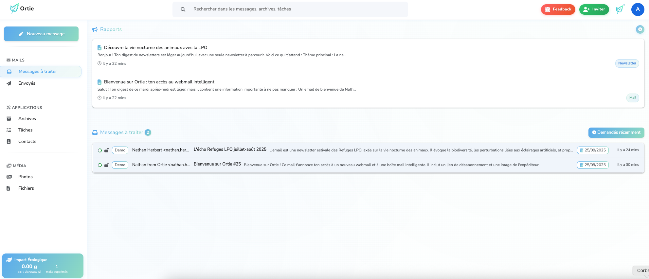Image resolution: width=649 pixels, height=279 pixels.
Task: Select the Nathan Herbert email circle checkbox
Action: (x=100, y=150)
